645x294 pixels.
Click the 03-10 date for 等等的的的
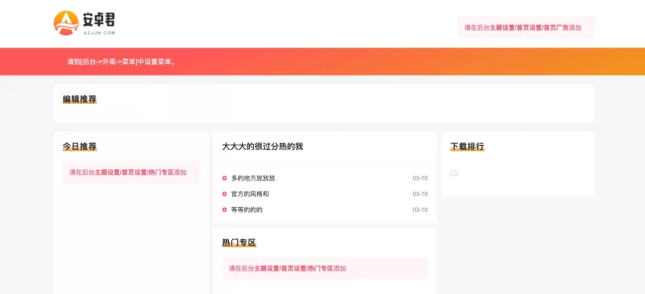coord(420,209)
